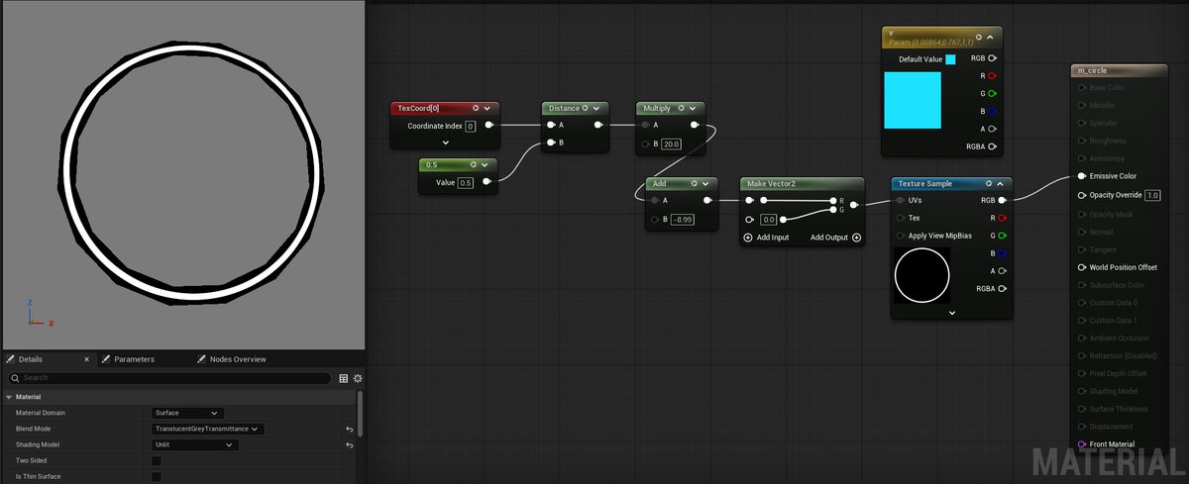Viewport: 1189px width, 484px height.
Task: Click the Front Material input pin
Action: (x=1081, y=444)
